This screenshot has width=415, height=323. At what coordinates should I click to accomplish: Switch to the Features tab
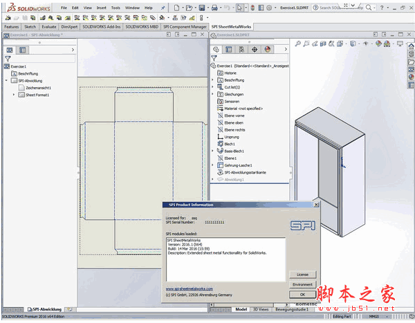click(12, 27)
